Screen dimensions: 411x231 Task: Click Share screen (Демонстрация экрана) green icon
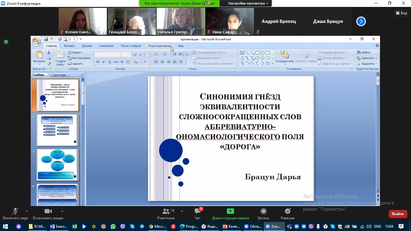pyautogui.click(x=230, y=211)
